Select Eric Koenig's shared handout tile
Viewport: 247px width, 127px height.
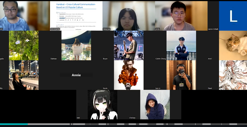(76, 16)
